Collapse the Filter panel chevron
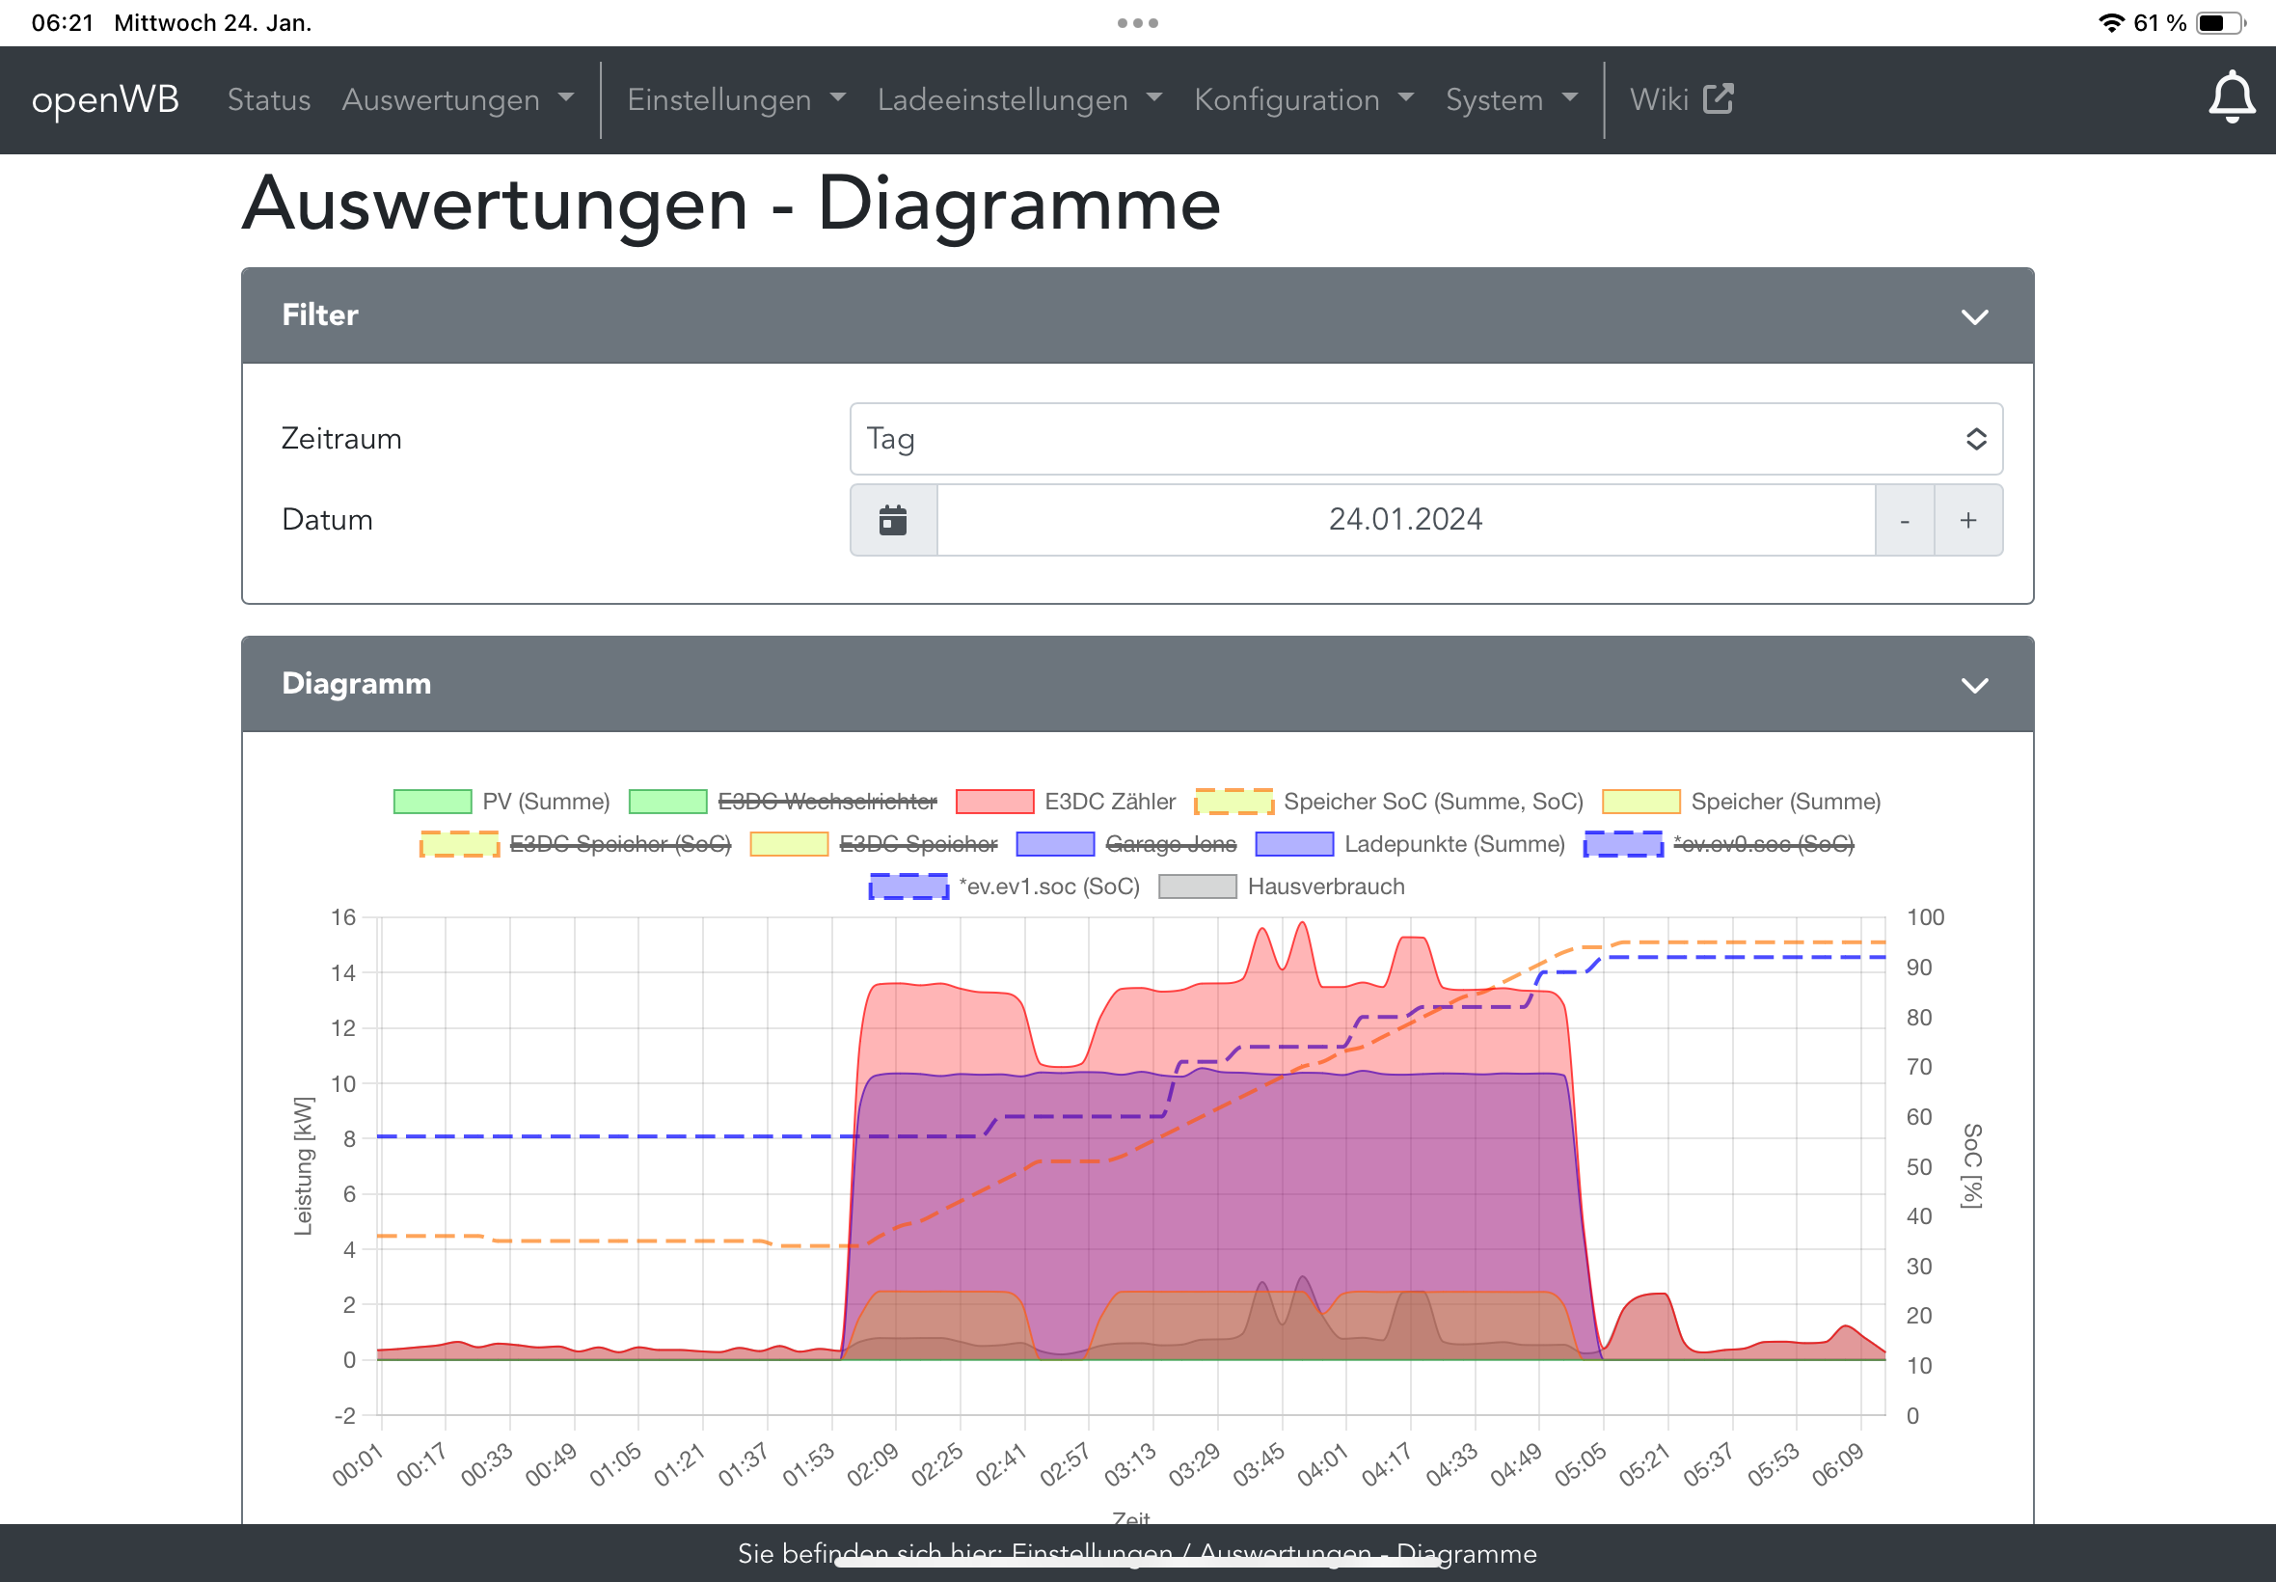Screen dimensions: 2276x1582 pyautogui.click(x=1974, y=316)
